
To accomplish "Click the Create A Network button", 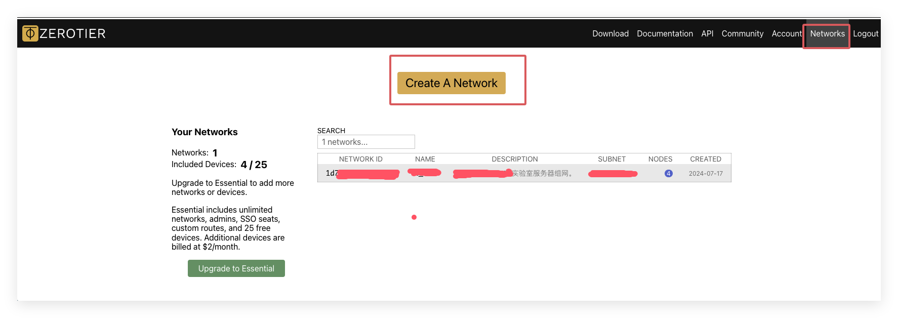I will point(452,83).
